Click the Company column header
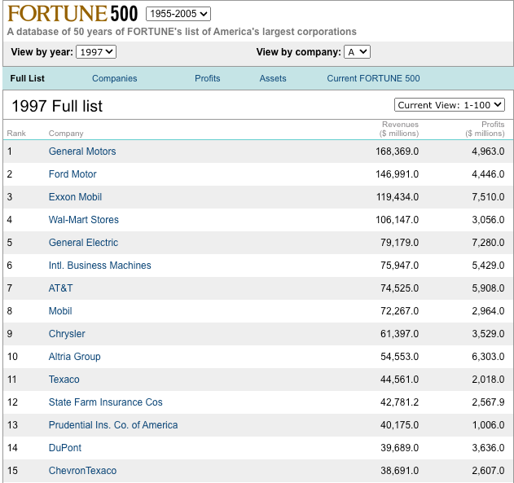514x483 pixels. pos(66,134)
